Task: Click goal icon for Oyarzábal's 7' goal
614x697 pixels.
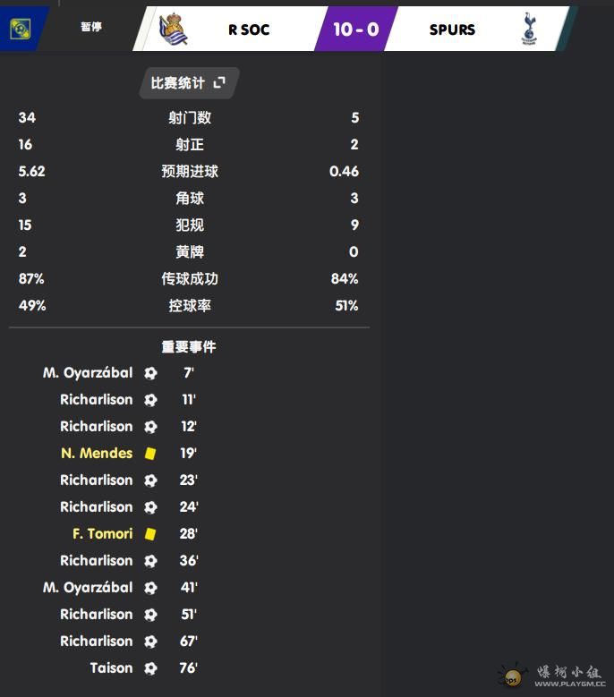Action: pyautogui.click(x=150, y=373)
